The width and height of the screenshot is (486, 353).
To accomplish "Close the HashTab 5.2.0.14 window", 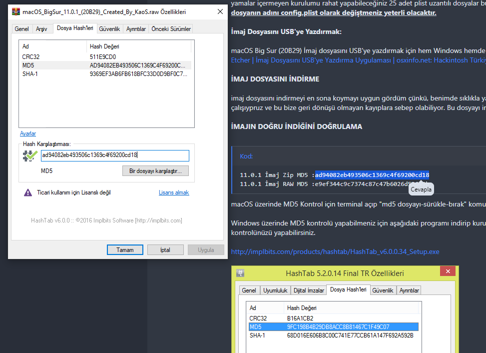I will pyautogui.click(x=448, y=271).
